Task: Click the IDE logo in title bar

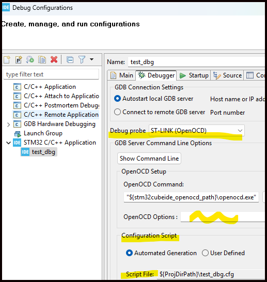Action: (x=6, y=8)
